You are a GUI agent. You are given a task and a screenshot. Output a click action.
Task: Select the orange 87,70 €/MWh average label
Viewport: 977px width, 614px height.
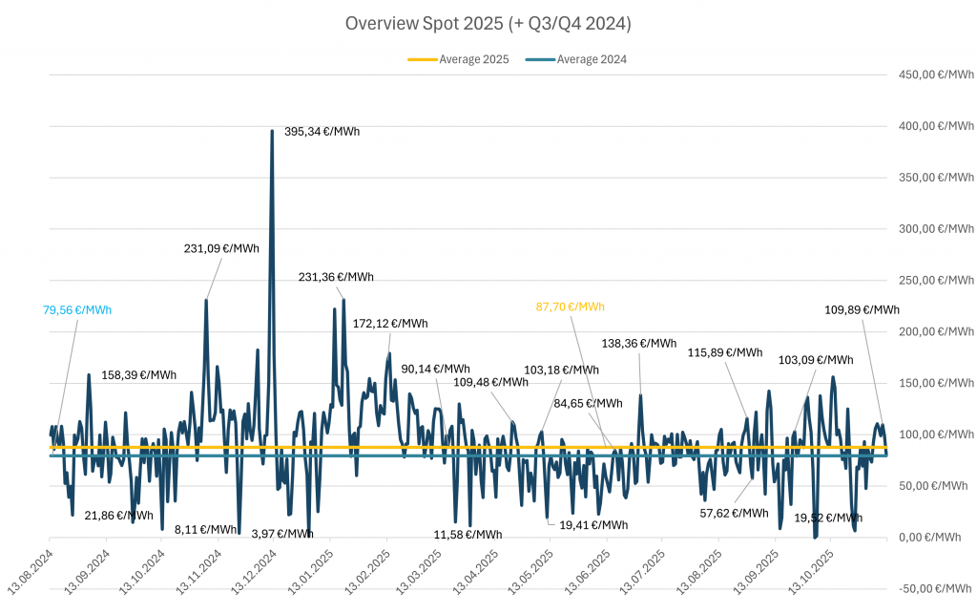coord(570,307)
